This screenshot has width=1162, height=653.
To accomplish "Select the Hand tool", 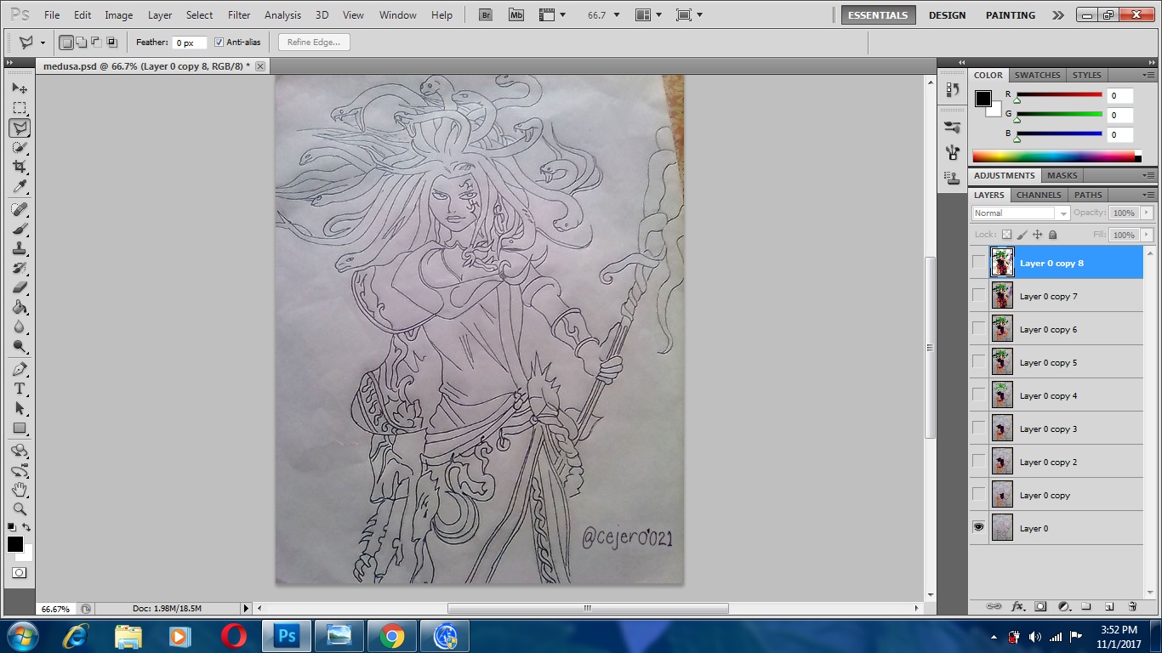I will [20, 490].
